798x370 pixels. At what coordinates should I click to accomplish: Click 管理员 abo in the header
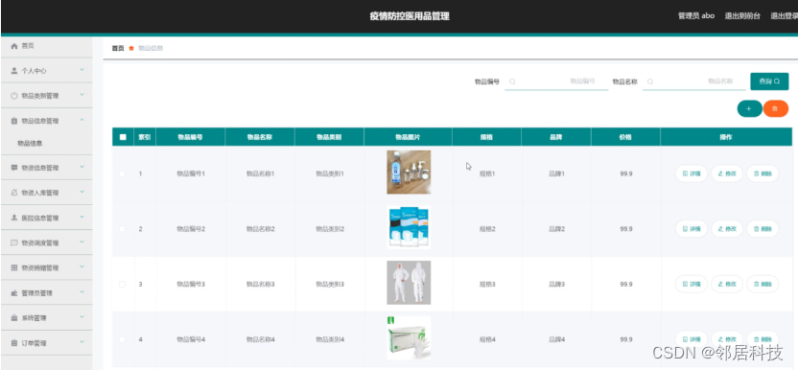click(x=696, y=15)
